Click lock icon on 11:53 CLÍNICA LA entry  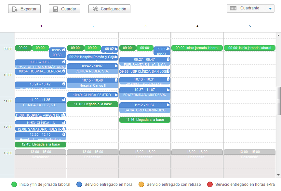64,122
